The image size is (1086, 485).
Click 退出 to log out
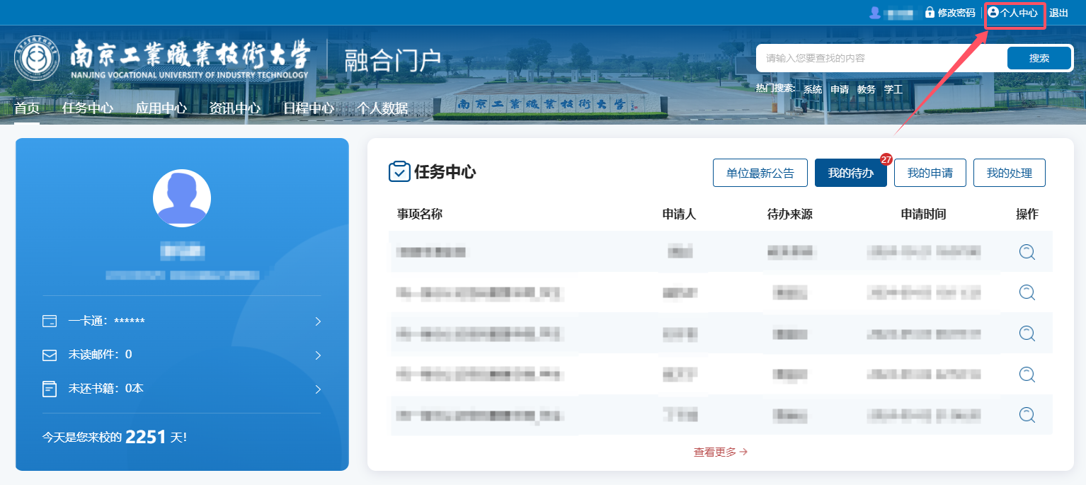click(1058, 13)
